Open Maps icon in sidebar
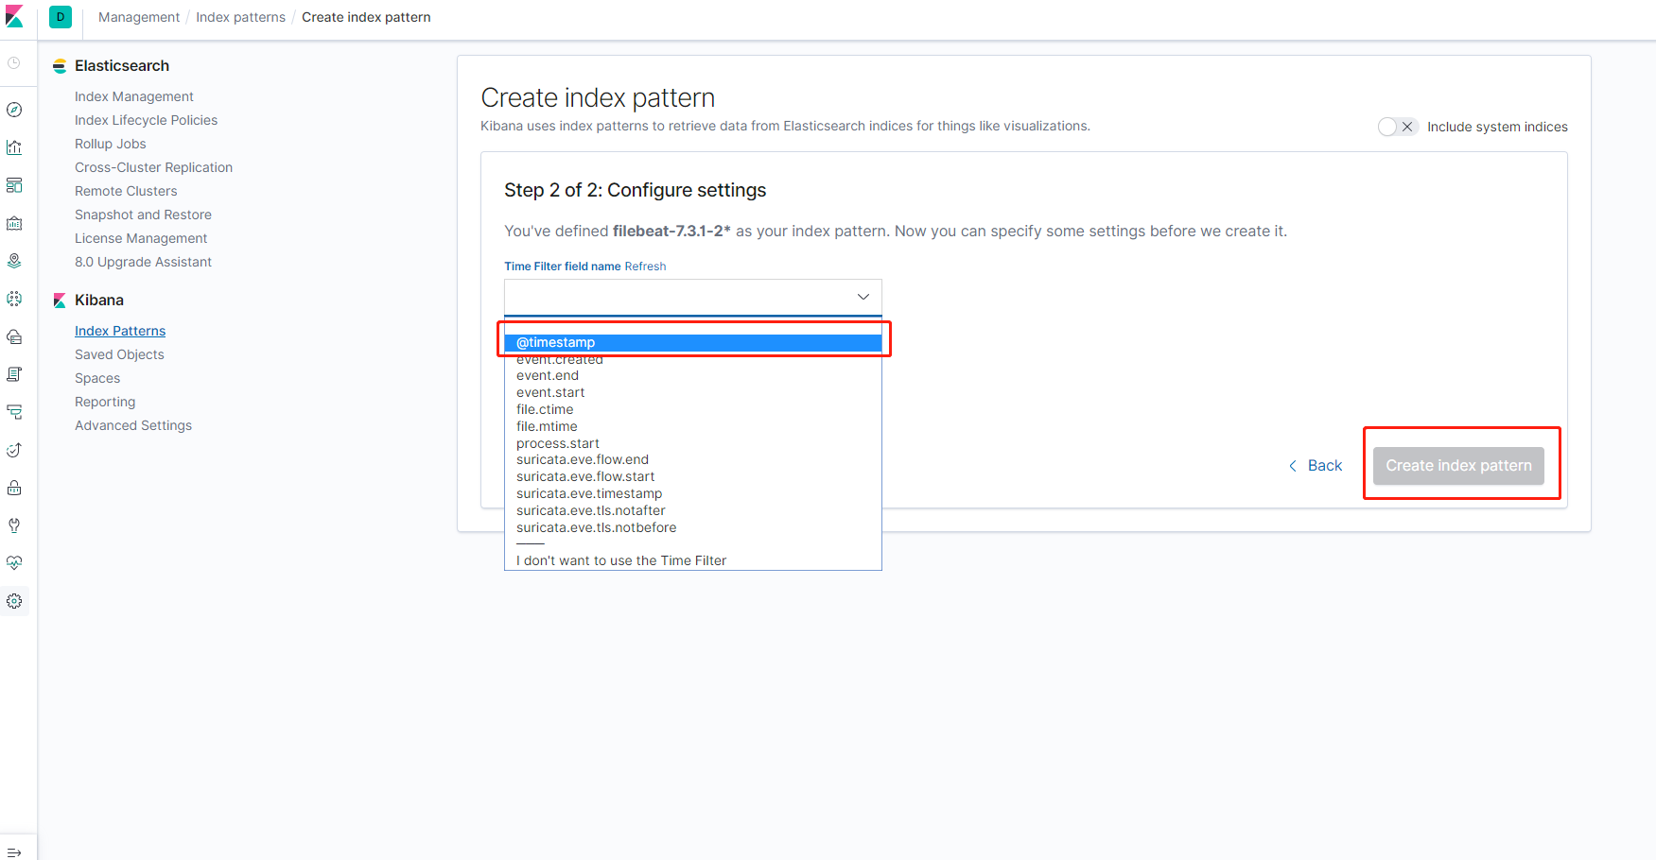Screen dimensions: 1656x860 point(14,261)
